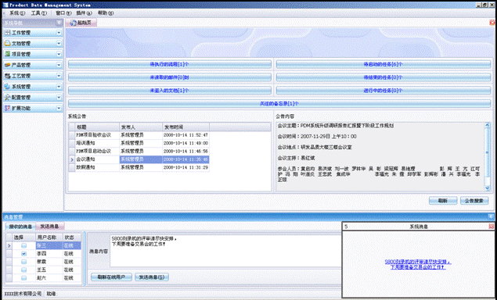Click the announcement content vertical scrollbar
The height and width of the screenshot is (300, 497).
point(487,157)
